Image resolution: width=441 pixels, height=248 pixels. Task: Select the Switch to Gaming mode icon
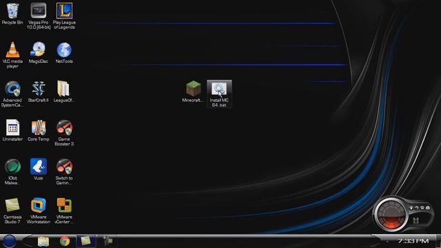click(x=64, y=172)
